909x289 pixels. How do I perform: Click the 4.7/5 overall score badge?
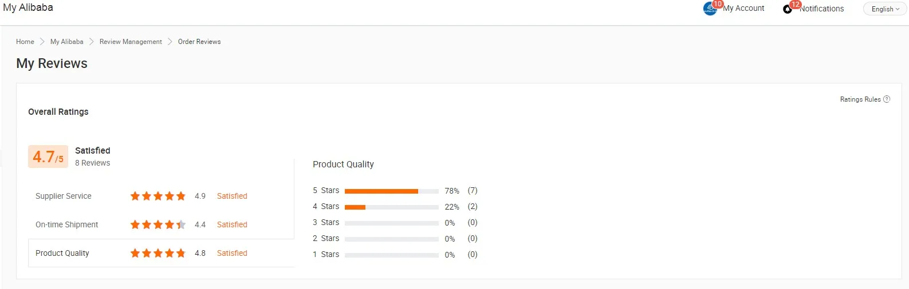pyautogui.click(x=48, y=156)
